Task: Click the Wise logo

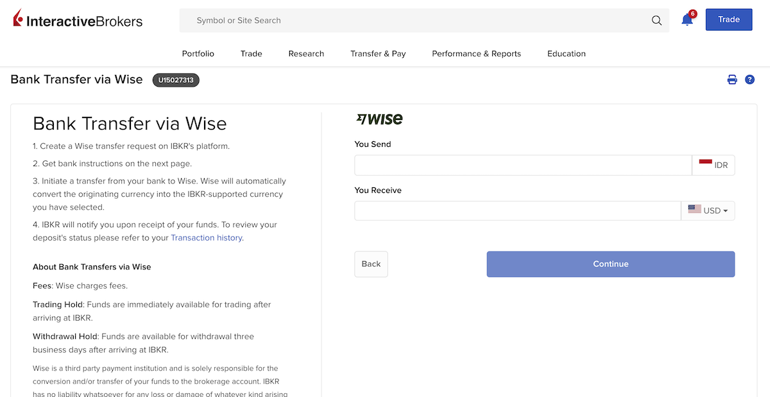Action: tap(379, 119)
